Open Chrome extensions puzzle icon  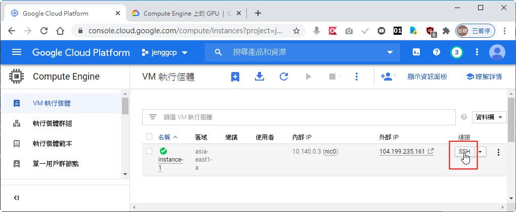coord(446,31)
